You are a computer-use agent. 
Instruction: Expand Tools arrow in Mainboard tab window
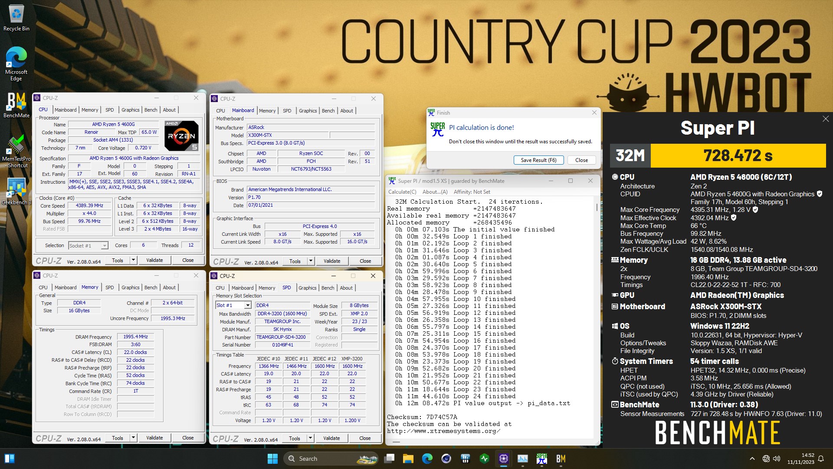311,261
